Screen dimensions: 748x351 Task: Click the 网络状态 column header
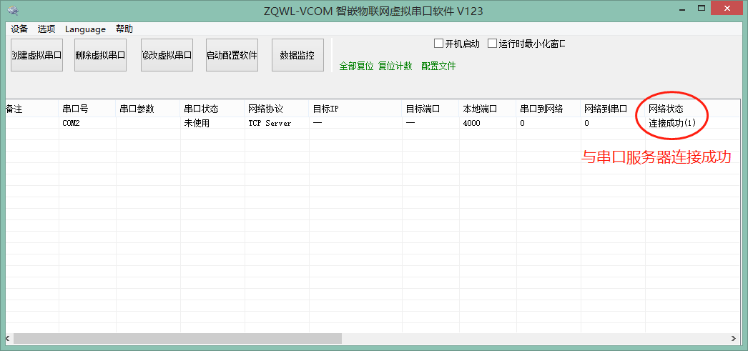pyautogui.click(x=693, y=109)
